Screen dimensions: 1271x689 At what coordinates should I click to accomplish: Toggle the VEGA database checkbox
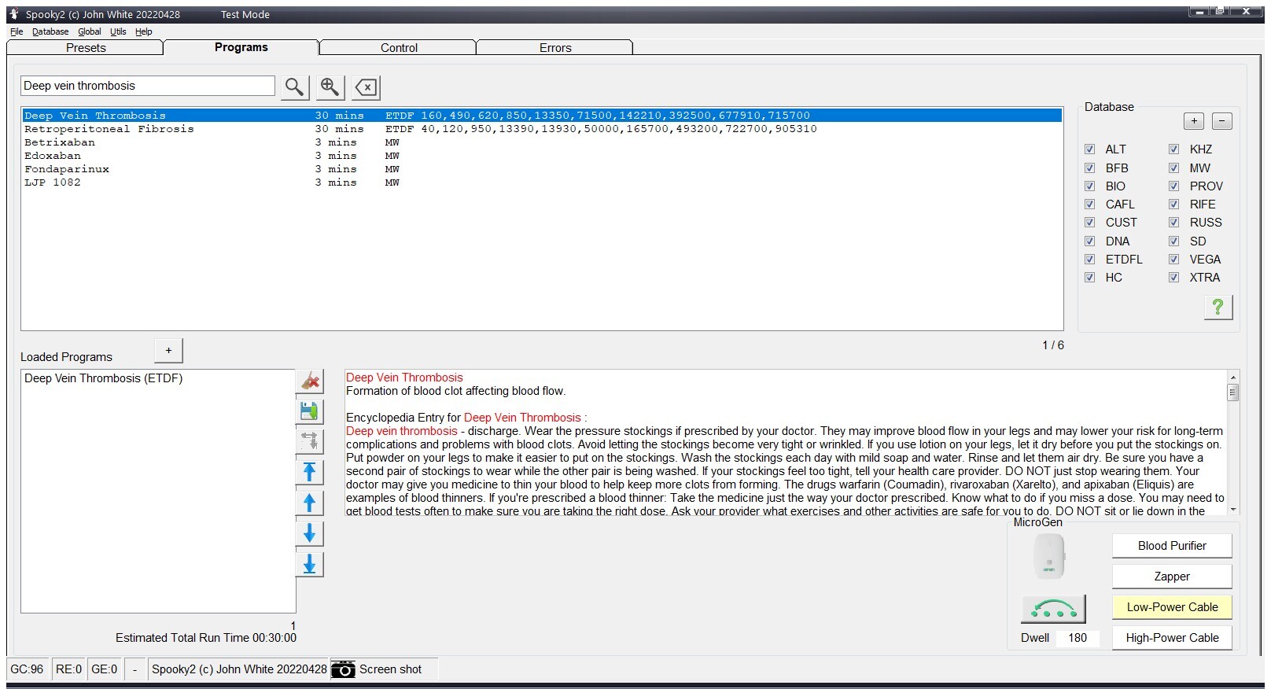[x=1173, y=260]
